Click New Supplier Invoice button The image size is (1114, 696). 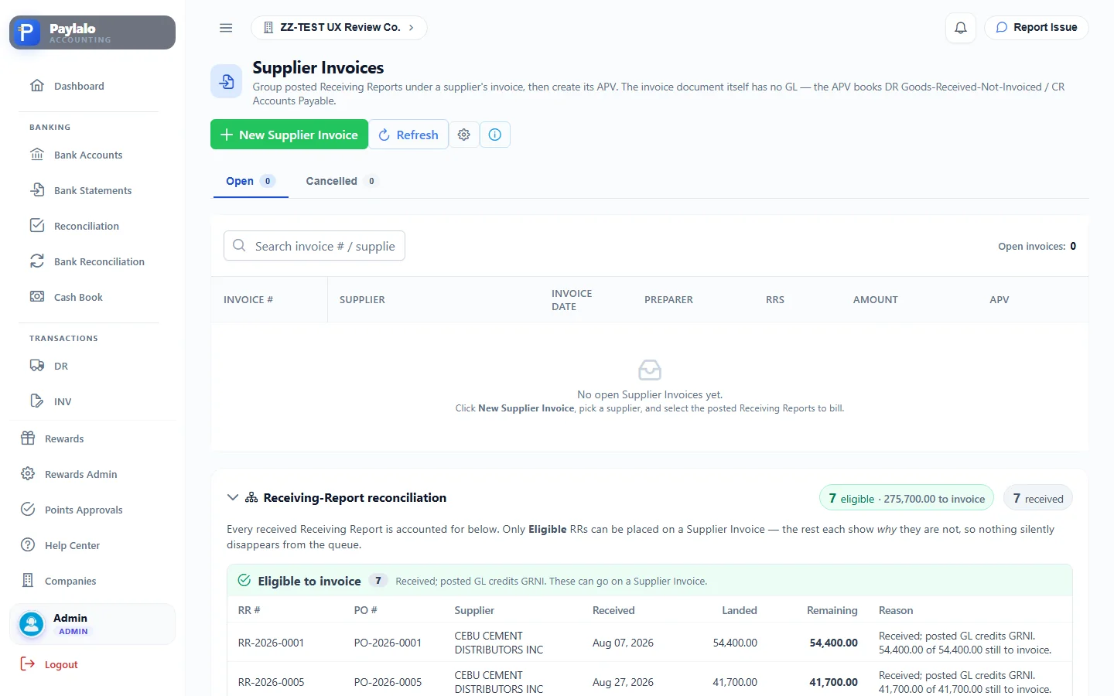coord(289,135)
